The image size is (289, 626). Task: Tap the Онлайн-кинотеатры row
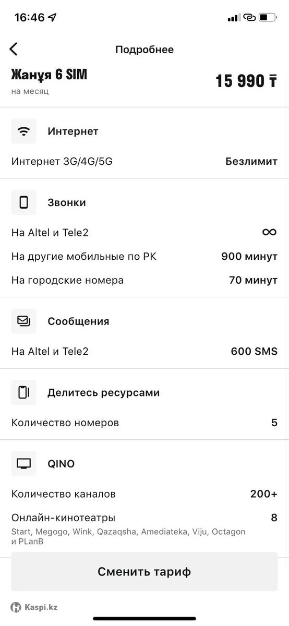click(x=144, y=529)
